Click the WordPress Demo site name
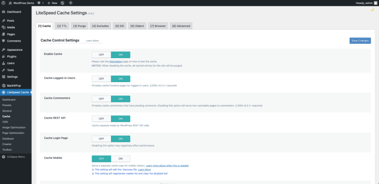379x184 pixels. tap(24, 3)
